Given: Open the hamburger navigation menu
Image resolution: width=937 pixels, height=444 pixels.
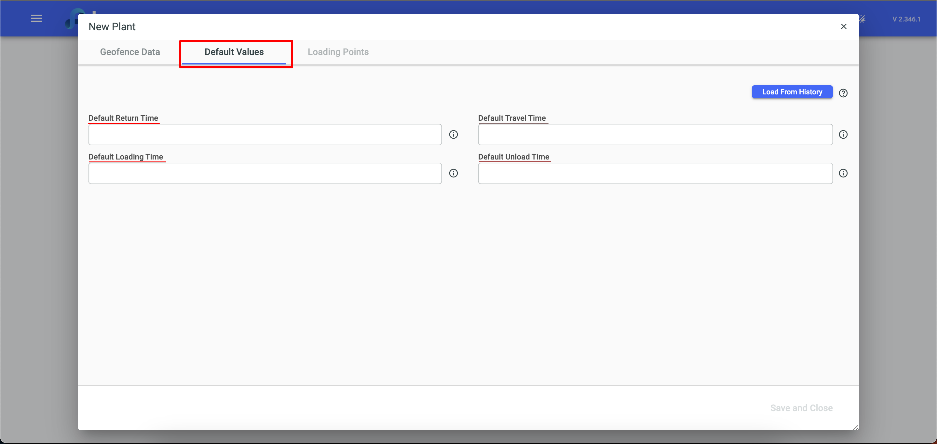Looking at the screenshot, I should 36,18.
